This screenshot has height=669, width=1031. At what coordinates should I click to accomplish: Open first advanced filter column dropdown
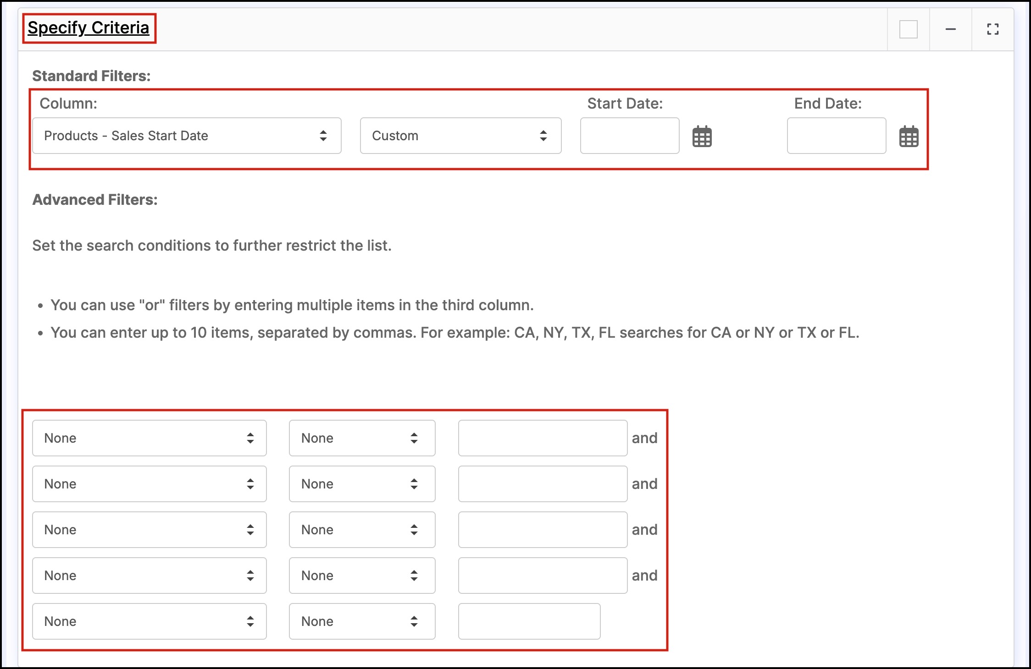click(x=149, y=438)
